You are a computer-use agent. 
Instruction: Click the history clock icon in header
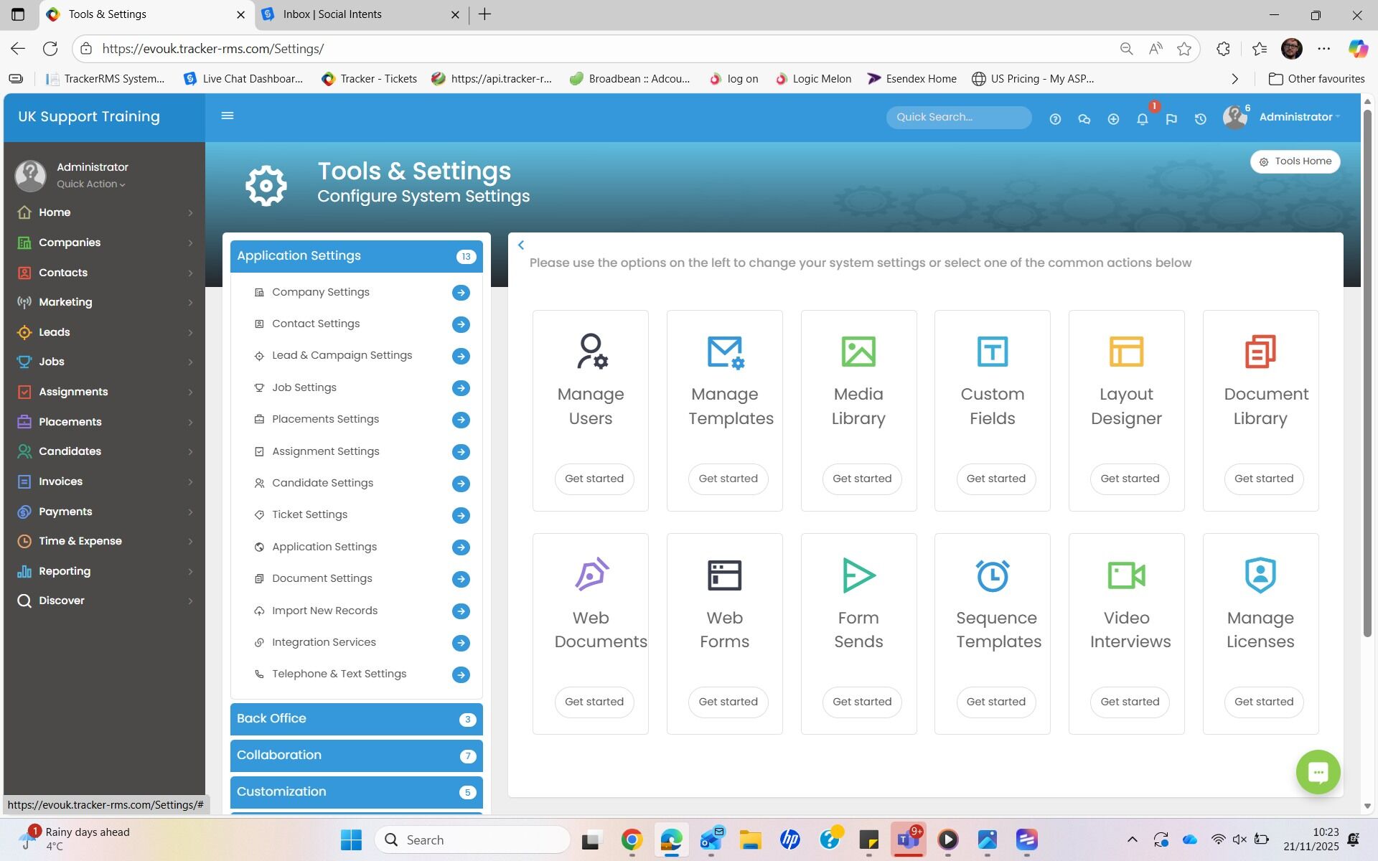[1200, 119]
